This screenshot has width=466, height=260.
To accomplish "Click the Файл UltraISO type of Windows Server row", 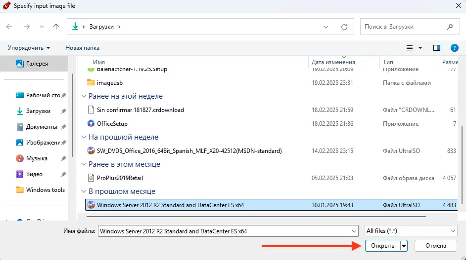I will [401, 205].
